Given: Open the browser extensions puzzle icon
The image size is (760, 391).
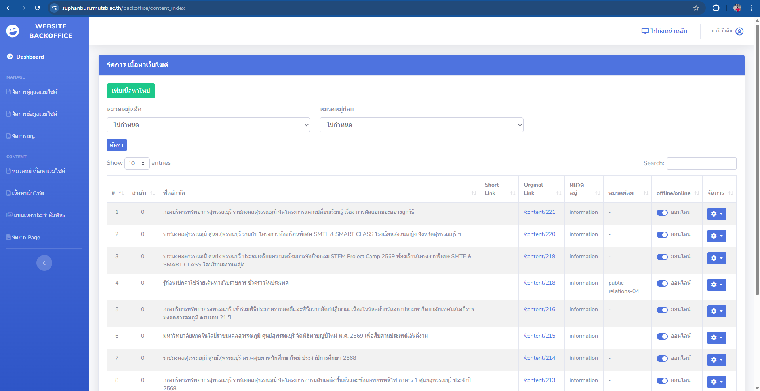Looking at the screenshot, I should coord(716,8).
